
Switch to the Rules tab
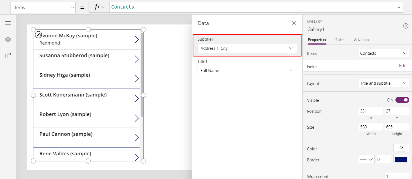pos(340,40)
